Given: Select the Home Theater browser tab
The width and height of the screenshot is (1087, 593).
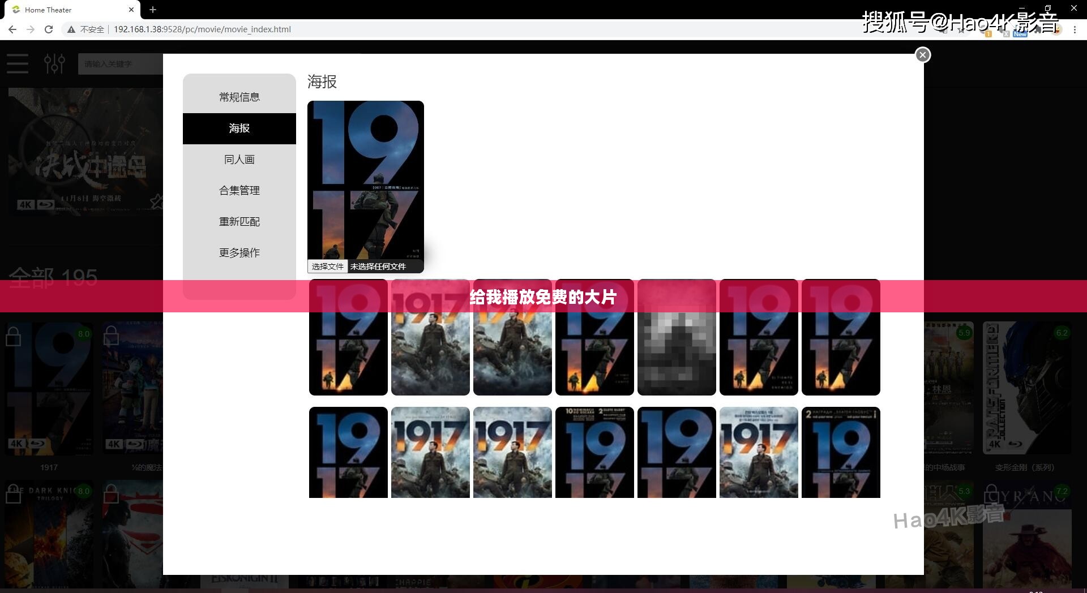Looking at the screenshot, I should (x=72, y=10).
